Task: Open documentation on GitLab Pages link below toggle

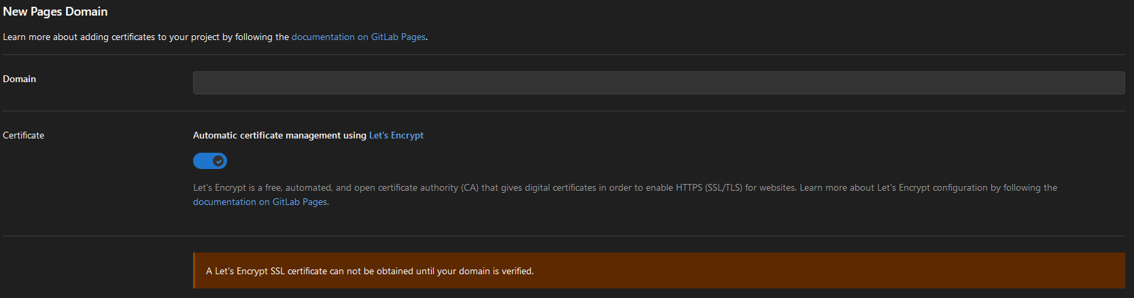Action: 260,202
